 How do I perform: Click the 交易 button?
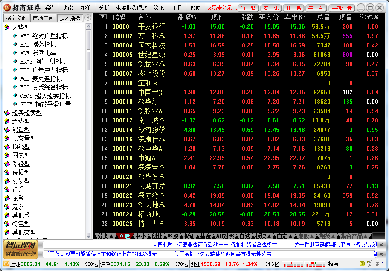coord(293,8)
